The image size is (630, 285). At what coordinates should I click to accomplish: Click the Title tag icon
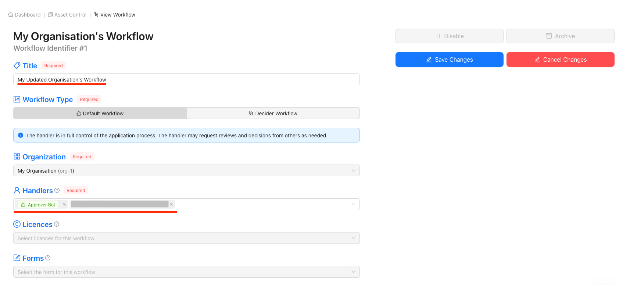(17, 65)
